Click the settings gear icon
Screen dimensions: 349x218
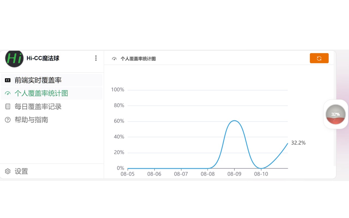point(8,171)
